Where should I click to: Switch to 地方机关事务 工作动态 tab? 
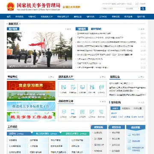46,134
